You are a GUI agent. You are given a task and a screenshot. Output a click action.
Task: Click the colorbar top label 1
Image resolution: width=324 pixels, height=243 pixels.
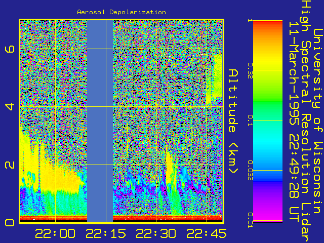(250, 20)
